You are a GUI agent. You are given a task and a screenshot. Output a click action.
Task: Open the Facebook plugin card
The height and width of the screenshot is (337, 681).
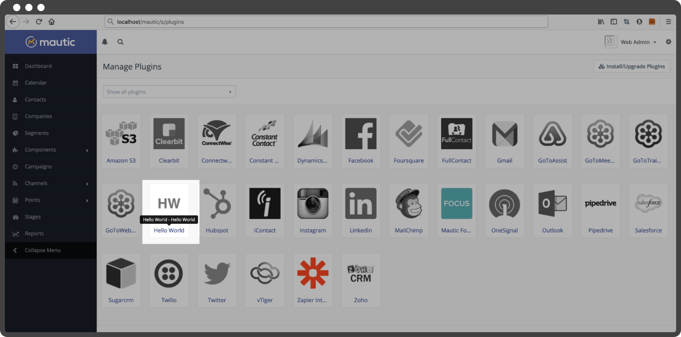[361, 141]
